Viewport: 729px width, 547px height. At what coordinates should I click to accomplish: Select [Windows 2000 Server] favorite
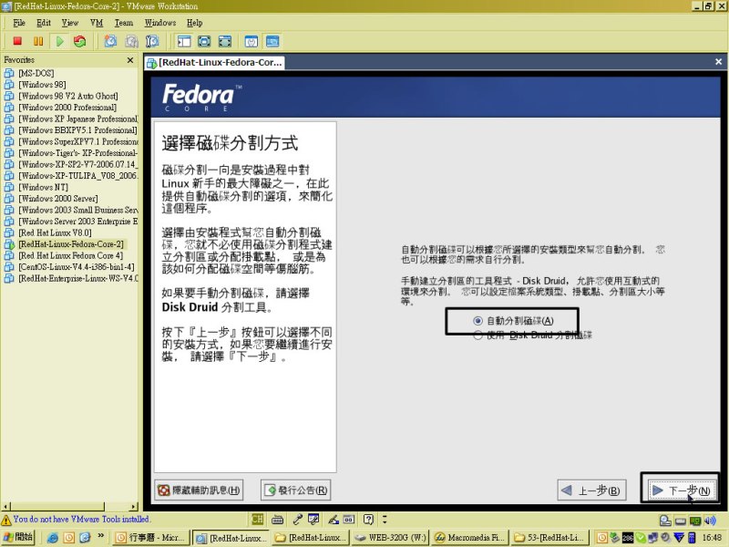coord(57,199)
